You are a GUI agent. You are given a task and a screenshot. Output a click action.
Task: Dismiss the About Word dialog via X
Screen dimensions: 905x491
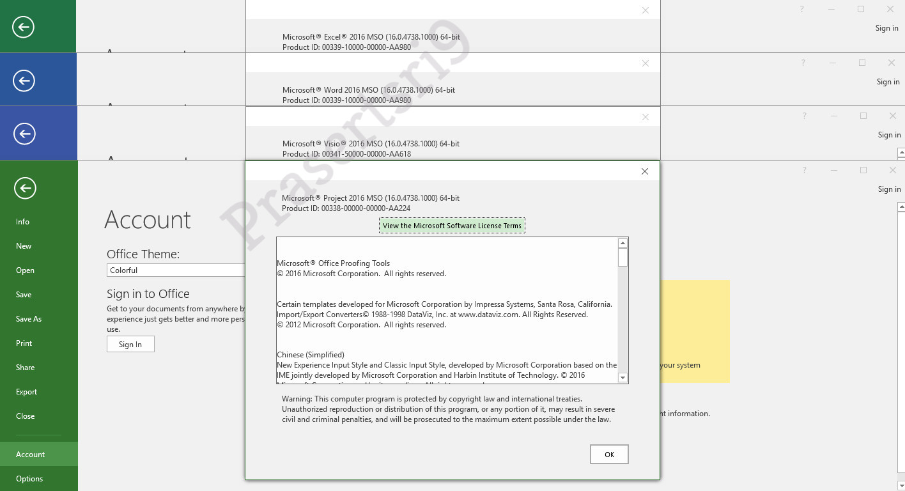pos(646,63)
